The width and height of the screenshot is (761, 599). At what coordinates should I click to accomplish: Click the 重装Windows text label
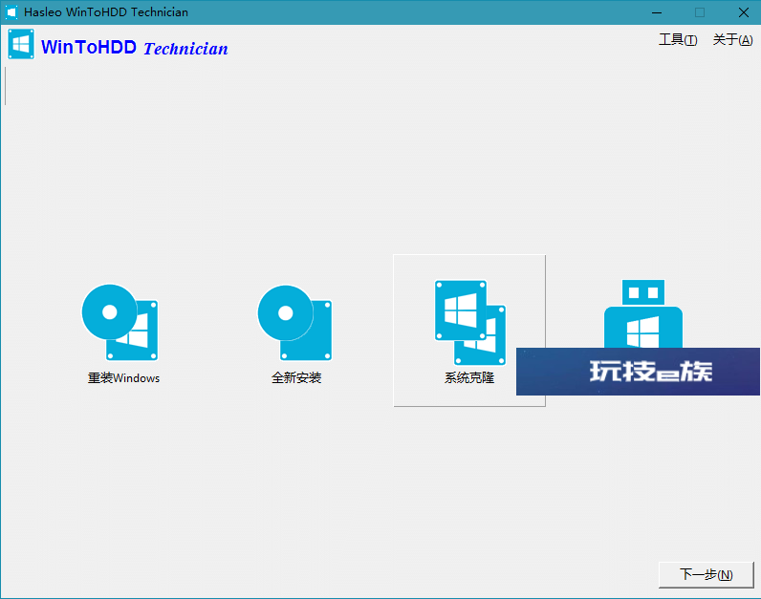tap(123, 377)
